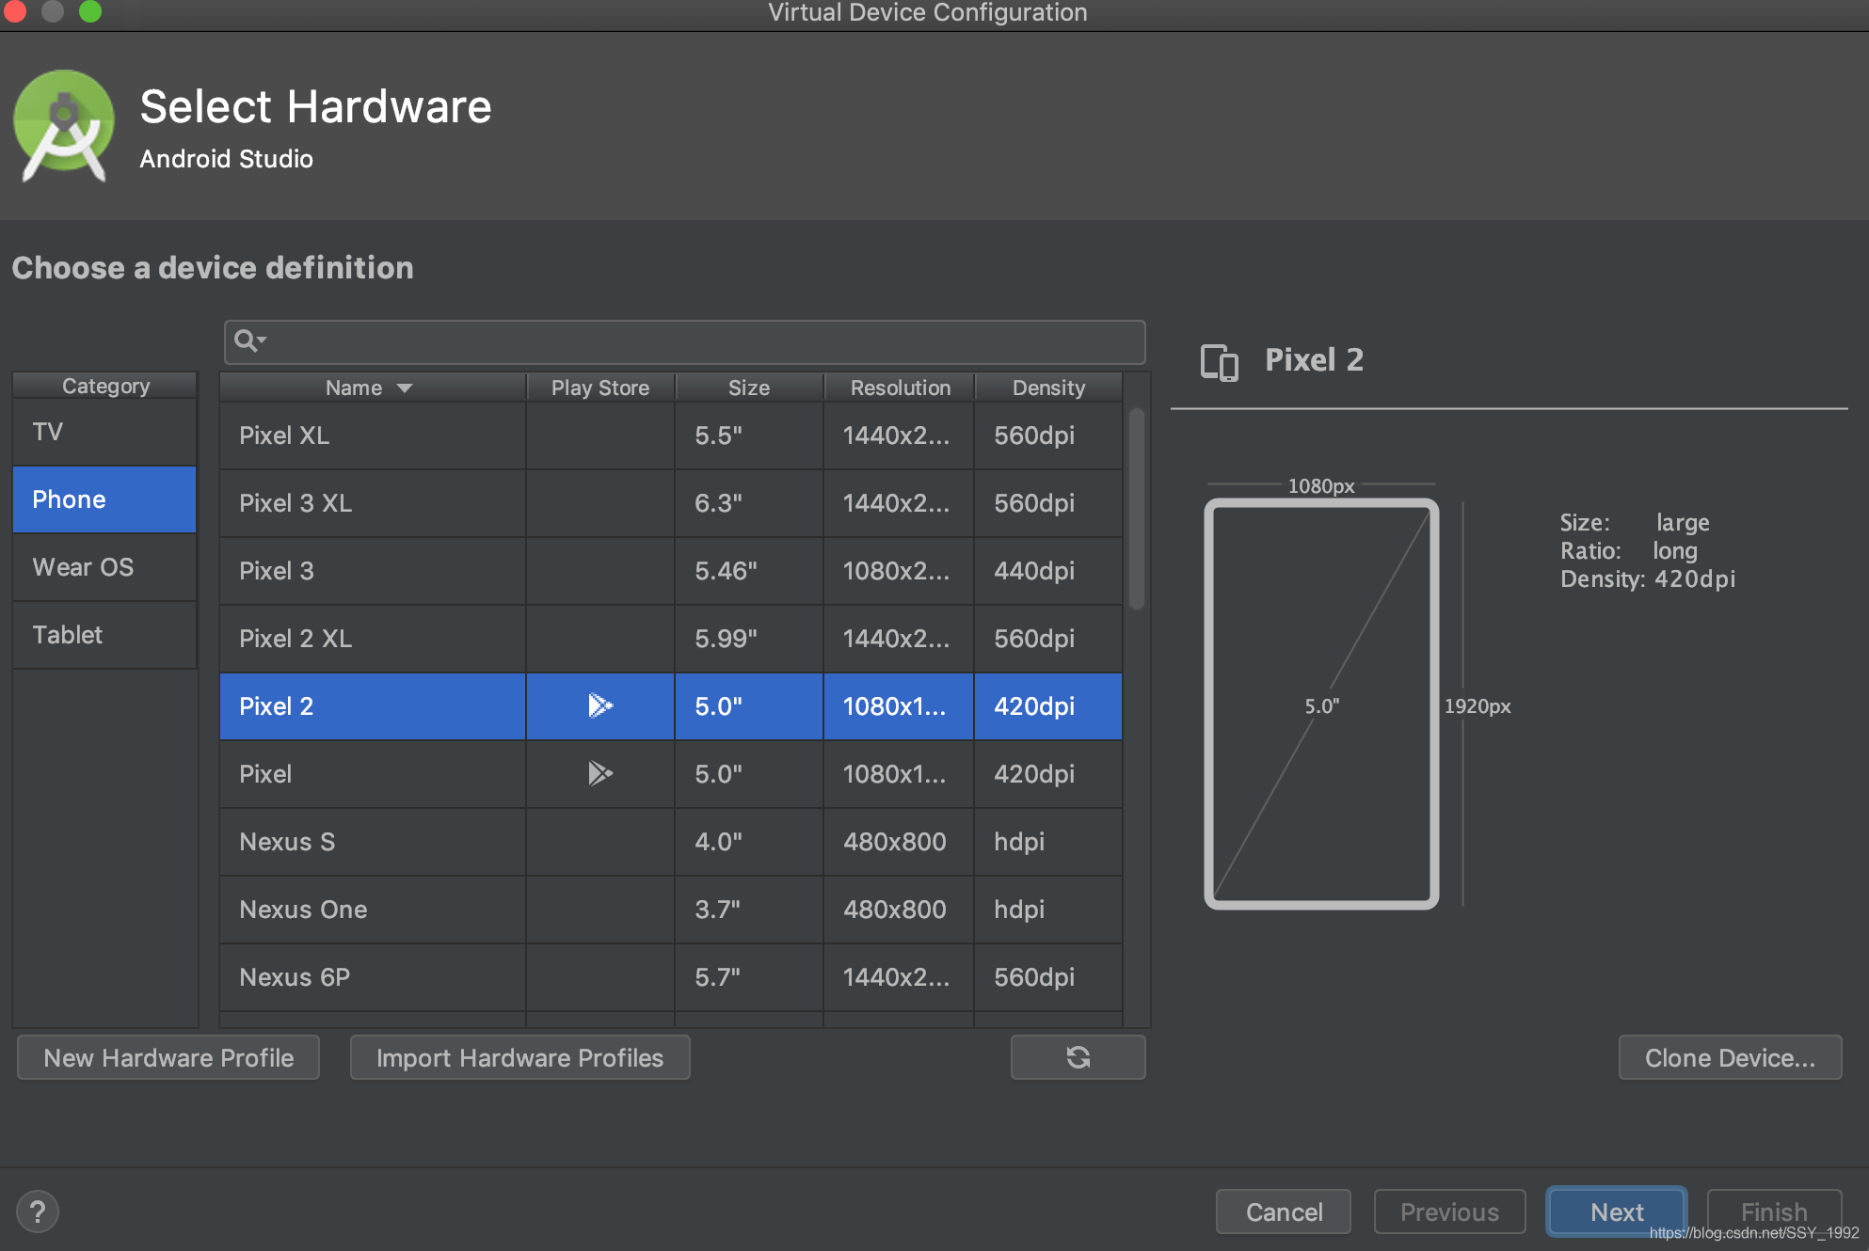Click the refresh device list icon button
Viewport: 1869px width, 1251px height.
click(1078, 1057)
